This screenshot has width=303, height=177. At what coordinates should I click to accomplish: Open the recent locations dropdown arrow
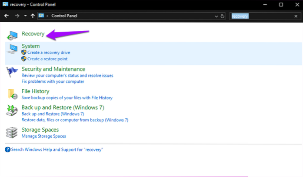pos(25,16)
